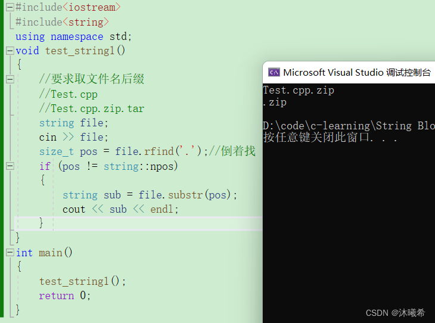Click console output 'Test.cpp.zip'
This screenshot has height=323, width=435.
point(299,91)
